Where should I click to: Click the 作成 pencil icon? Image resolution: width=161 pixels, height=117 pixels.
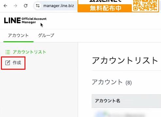pyautogui.click(x=8, y=63)
